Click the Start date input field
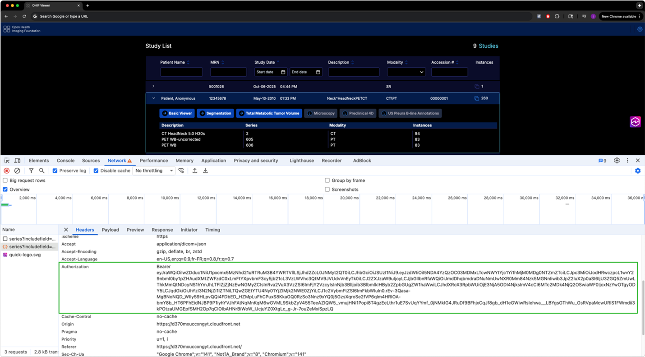The width and height of the screenshot is (645, 357). click(270, 72)
